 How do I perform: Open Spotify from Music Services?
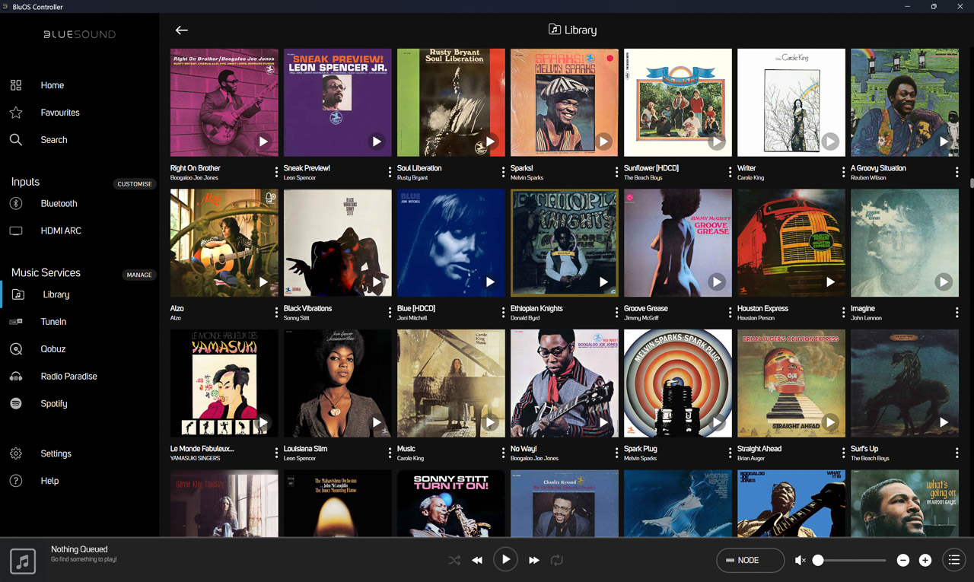(53, 404)
